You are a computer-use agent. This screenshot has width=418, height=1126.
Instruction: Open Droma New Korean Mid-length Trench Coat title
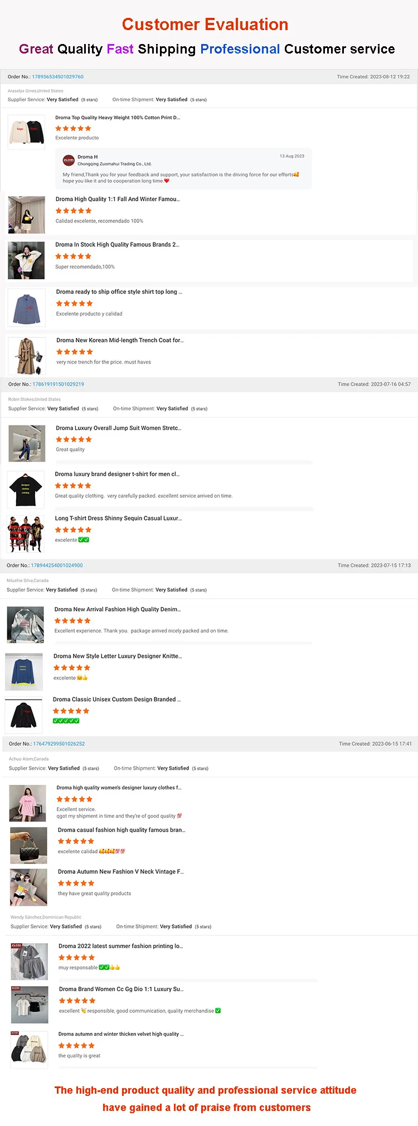point(120,340)
